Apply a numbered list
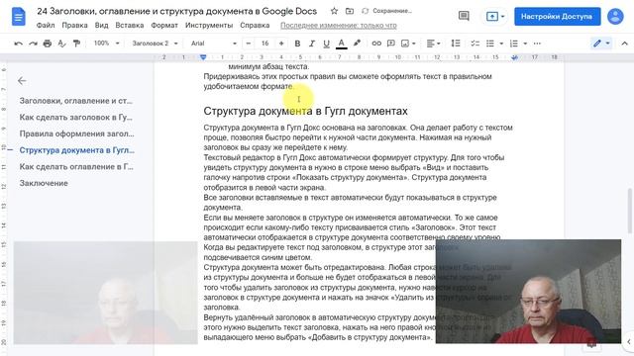634x356 pixels. tap(514, 44)
